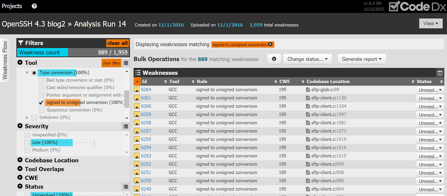Collapse the Severity filter section
Screen dimensions: 447x196
click(20, 126)
